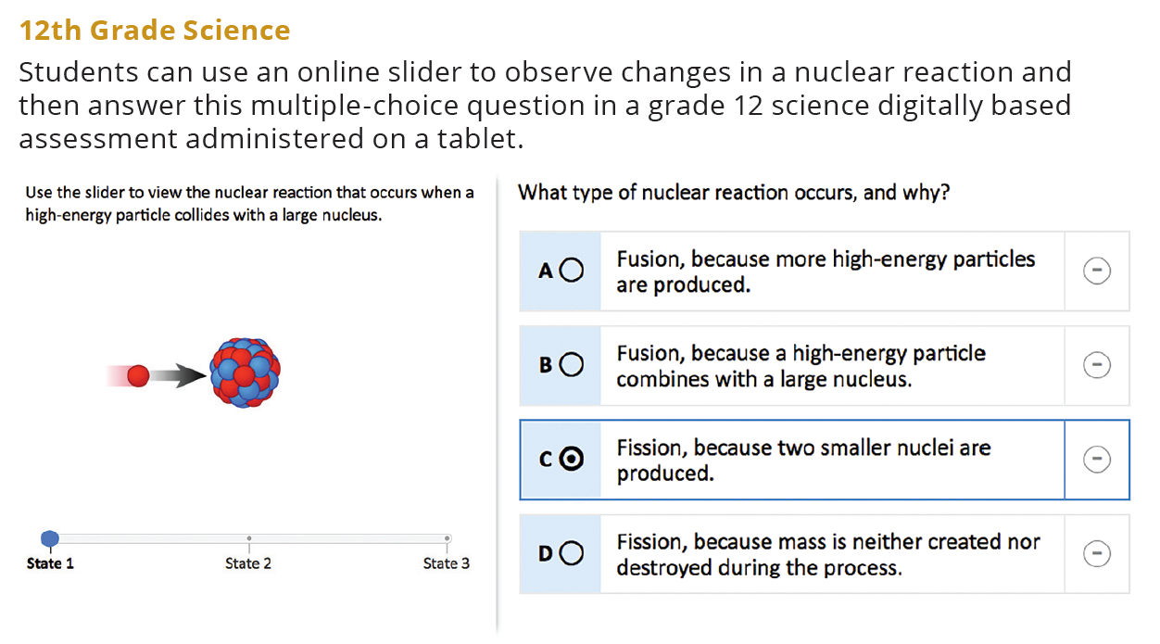1160x644 pixels.
Task: Select radio button for answer D
Action: pyautogui.click(x=572, y=554)
